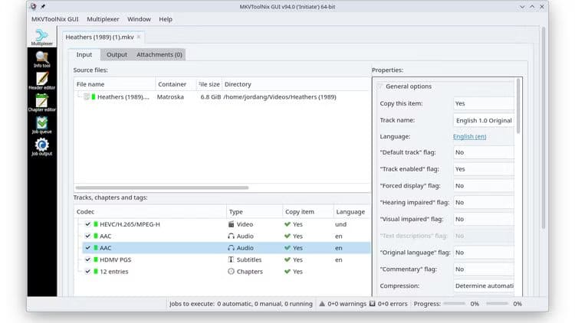Screen dimensions: 575x323
Task: Click the second progress bar in status bar
Action: tap(498, 304)
